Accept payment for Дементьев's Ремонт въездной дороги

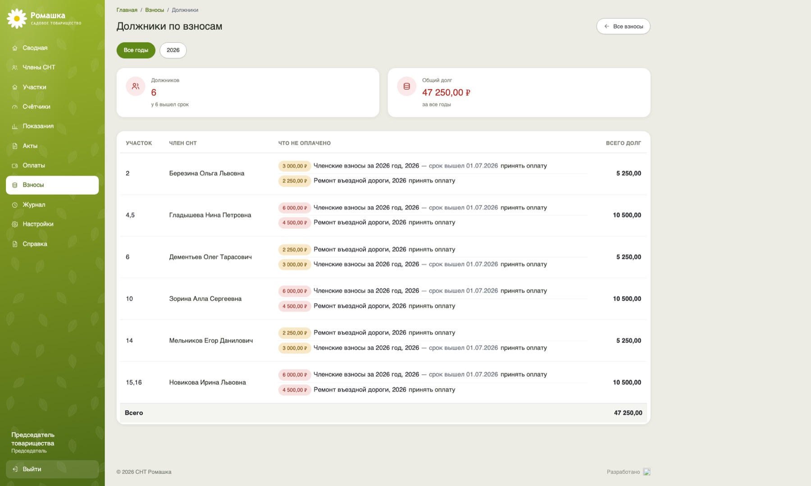coord(432,249)
